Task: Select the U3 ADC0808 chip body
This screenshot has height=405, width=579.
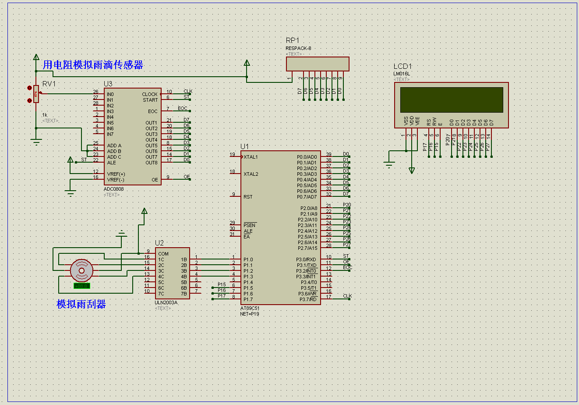Action: [x=132, y=137]
